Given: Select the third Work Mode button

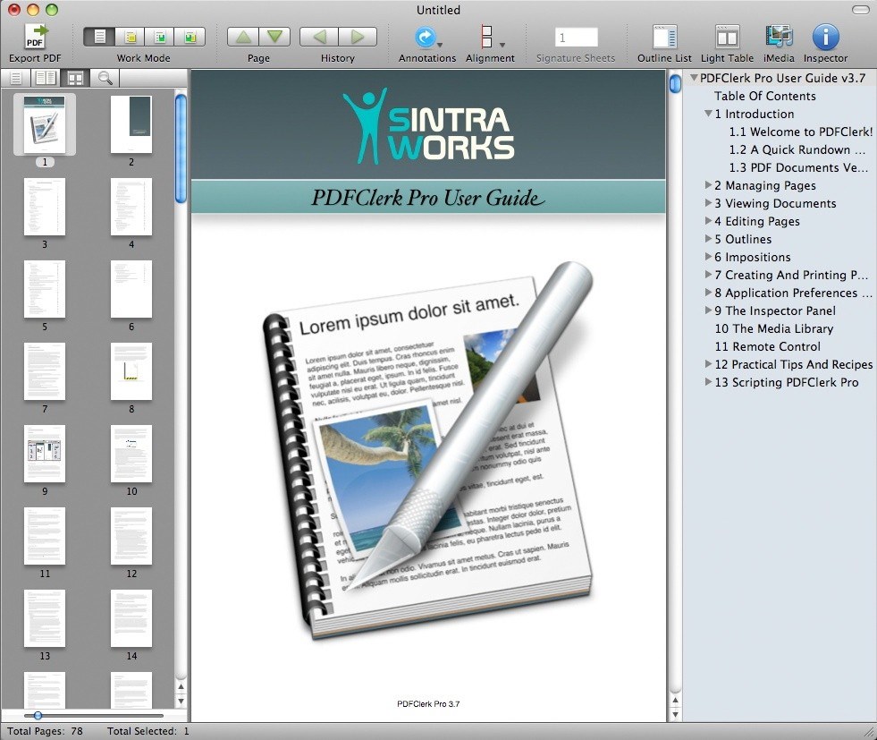Looking at the screenshot, I should coord(160,37).
